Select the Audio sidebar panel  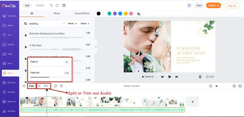(10, 73)
